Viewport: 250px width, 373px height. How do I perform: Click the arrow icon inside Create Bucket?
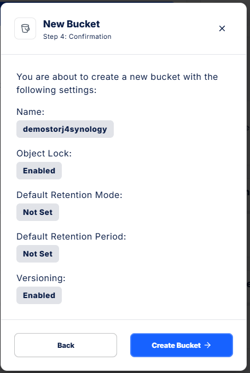pos(208,345)
